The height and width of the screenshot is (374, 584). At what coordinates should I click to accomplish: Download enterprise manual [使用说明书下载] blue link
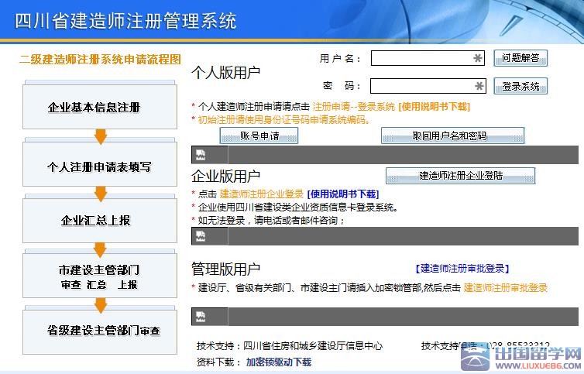tap(343, 194)
